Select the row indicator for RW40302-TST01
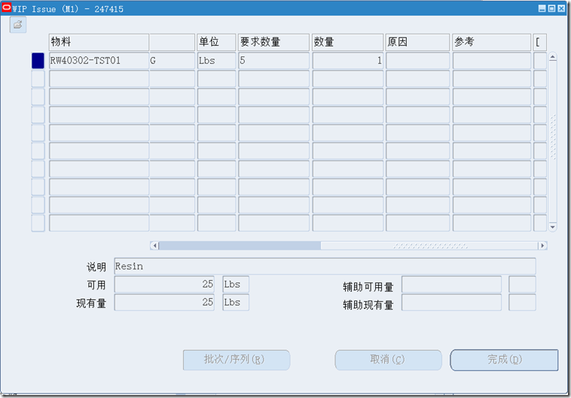 (x=38, y=61)
